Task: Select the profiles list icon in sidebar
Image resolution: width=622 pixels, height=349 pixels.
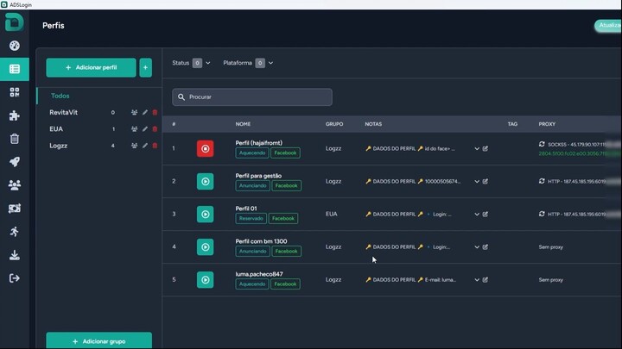Action: pos(15,69)
